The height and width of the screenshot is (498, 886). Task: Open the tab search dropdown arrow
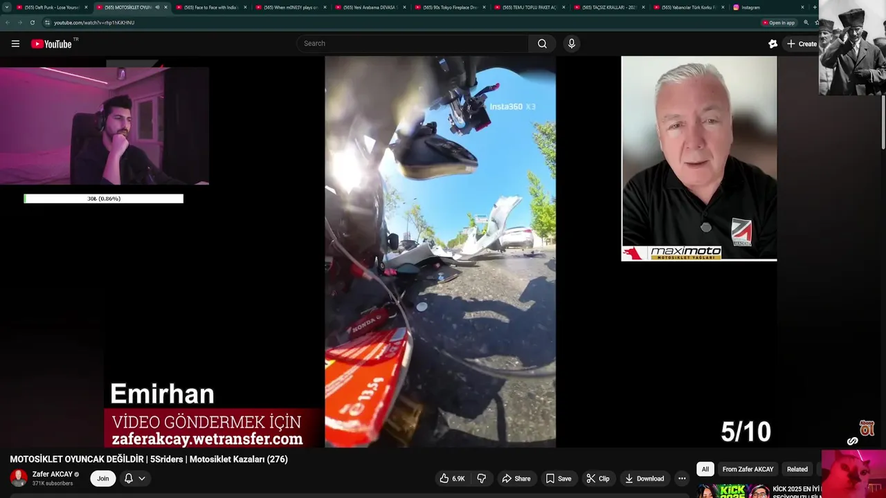point(6,7)
